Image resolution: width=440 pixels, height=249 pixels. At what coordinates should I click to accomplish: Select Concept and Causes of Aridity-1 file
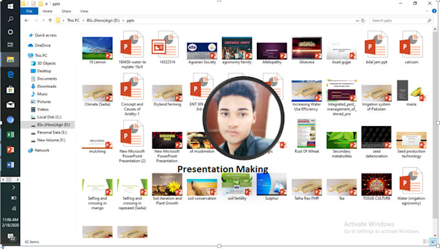tap(132, 94)
